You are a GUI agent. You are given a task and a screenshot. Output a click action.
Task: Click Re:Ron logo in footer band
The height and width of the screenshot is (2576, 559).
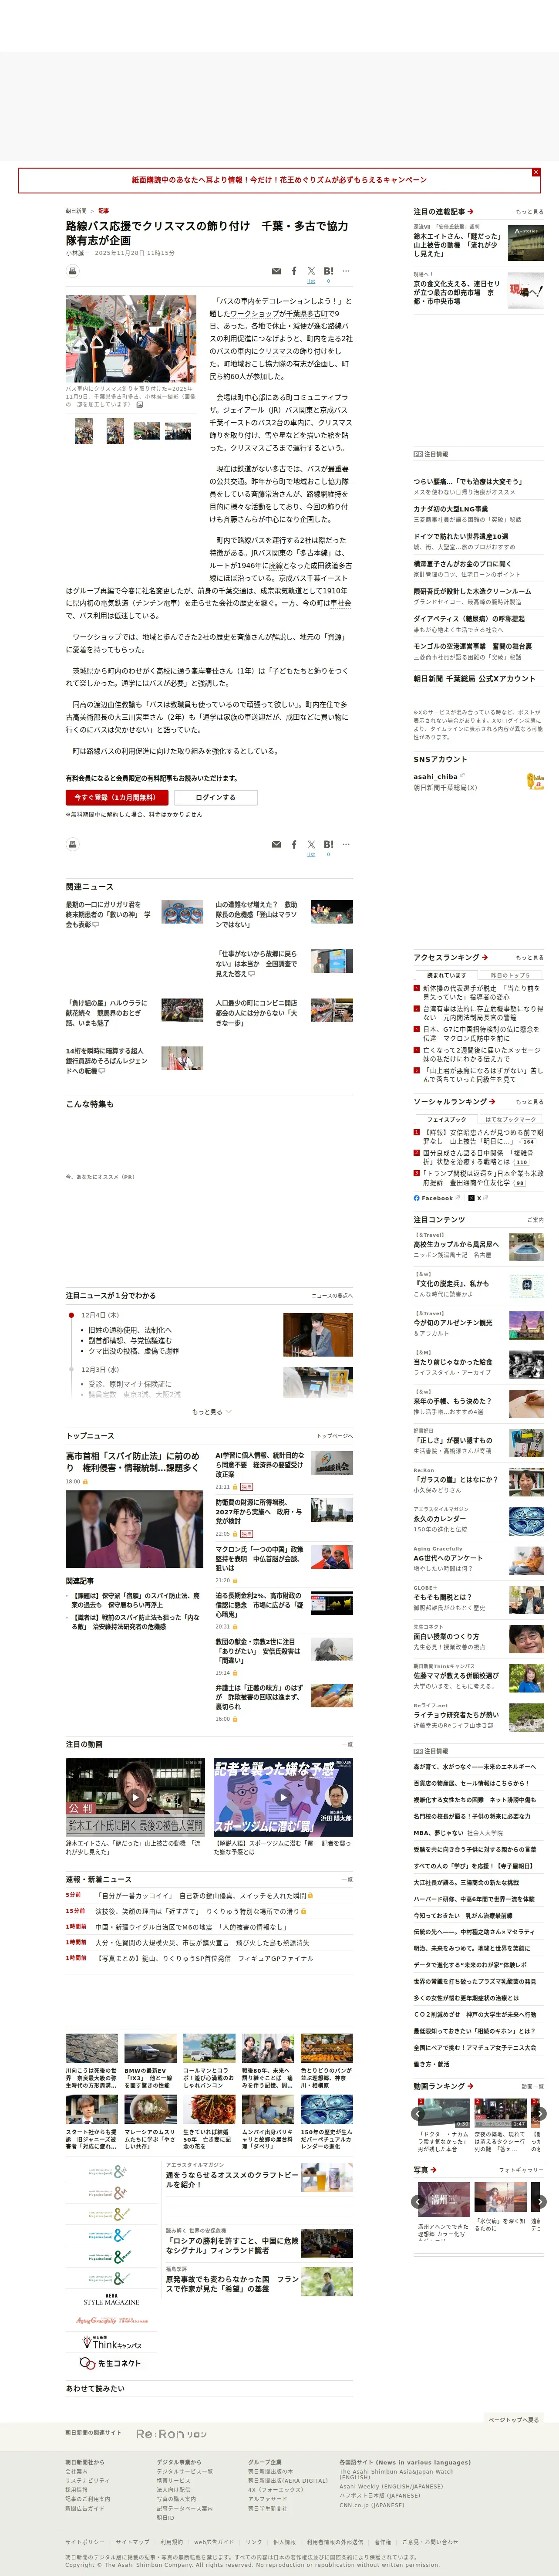[x=171, y=2434]
